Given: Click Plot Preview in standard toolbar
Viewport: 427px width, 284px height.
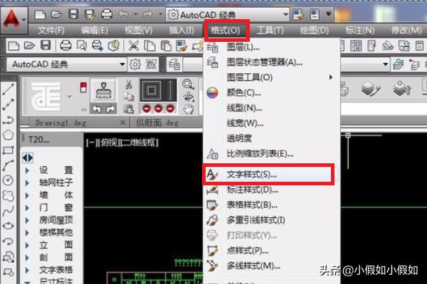Looking at the screenshot, I should click(x=81, y=45).
